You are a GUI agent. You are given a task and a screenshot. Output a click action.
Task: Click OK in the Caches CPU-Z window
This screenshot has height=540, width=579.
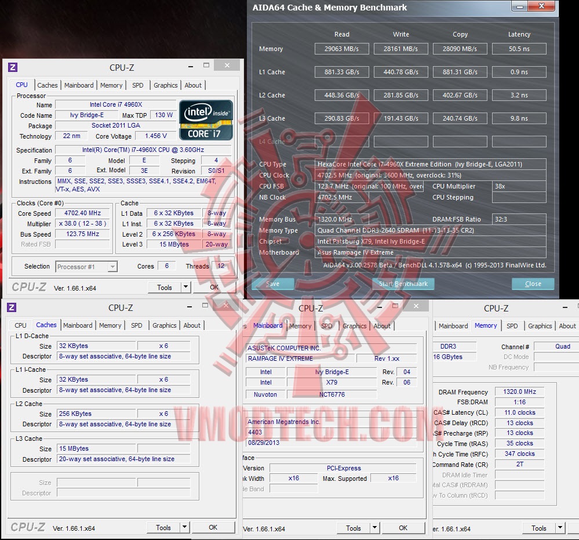tap(213, 527)
